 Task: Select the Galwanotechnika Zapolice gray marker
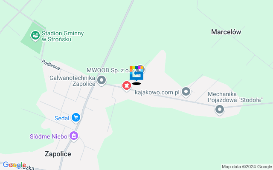102,81
